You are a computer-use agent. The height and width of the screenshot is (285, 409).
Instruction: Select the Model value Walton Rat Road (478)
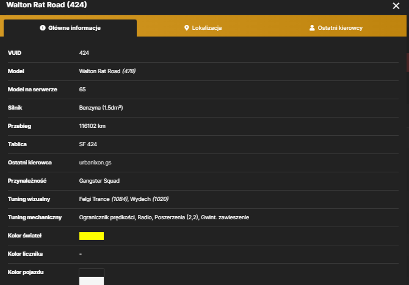pos(107,71)
